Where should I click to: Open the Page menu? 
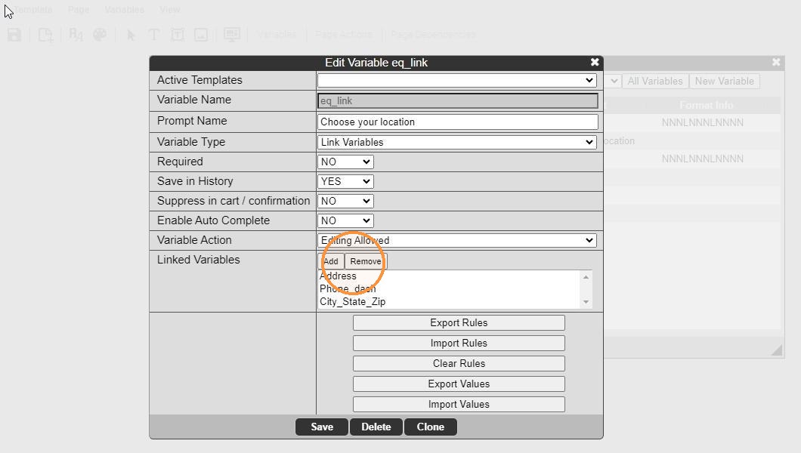79,10
